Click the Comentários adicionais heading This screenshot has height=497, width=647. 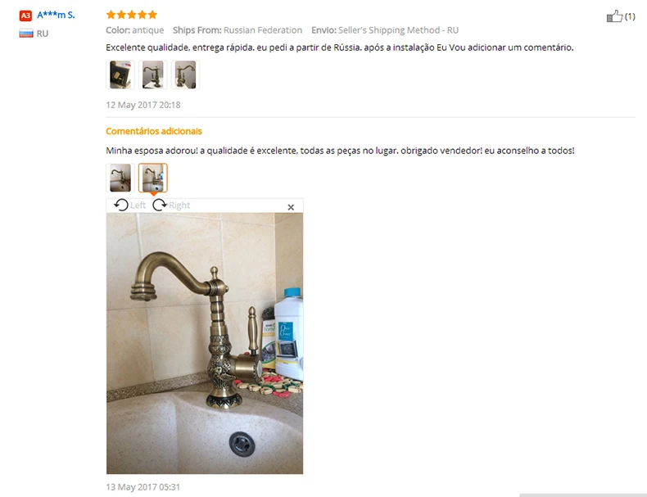click(x=154, y=131)
